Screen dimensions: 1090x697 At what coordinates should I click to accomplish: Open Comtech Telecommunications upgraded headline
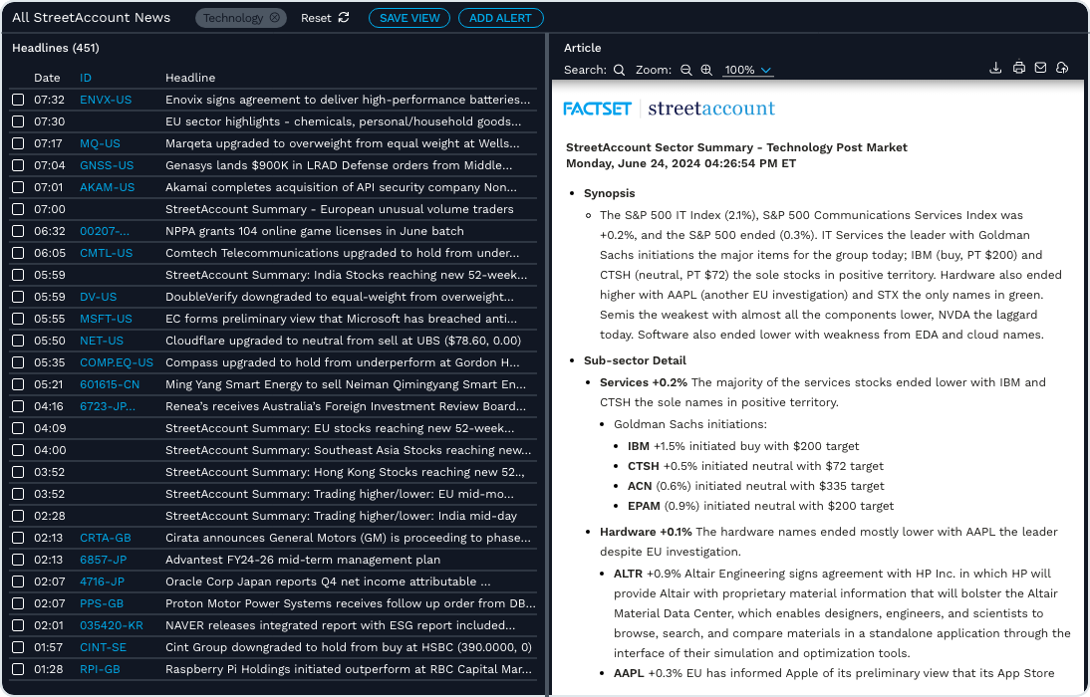pyautogui.click(x=342, y=253)
